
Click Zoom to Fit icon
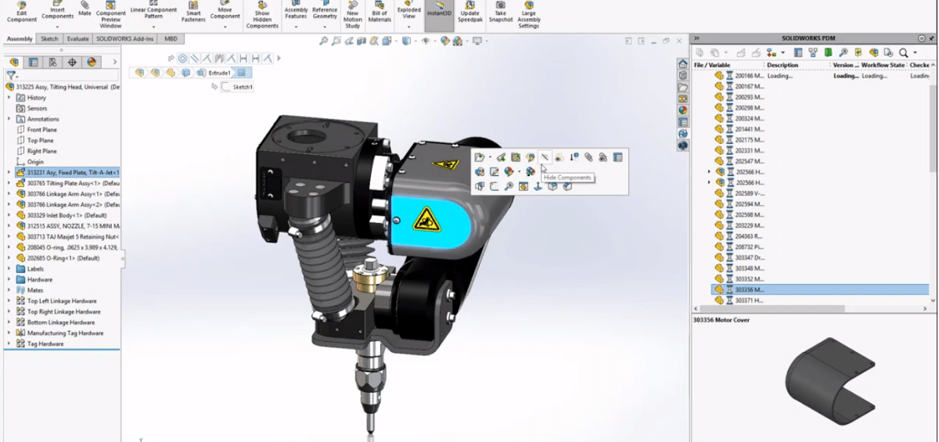click(324, 40)
